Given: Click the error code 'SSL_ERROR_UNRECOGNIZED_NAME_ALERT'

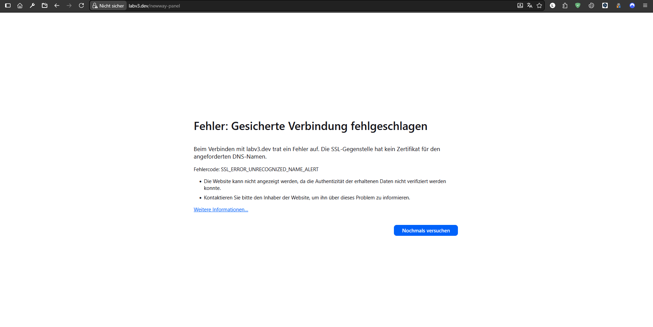Looking at the screenshot, I should tap(270, 169).
